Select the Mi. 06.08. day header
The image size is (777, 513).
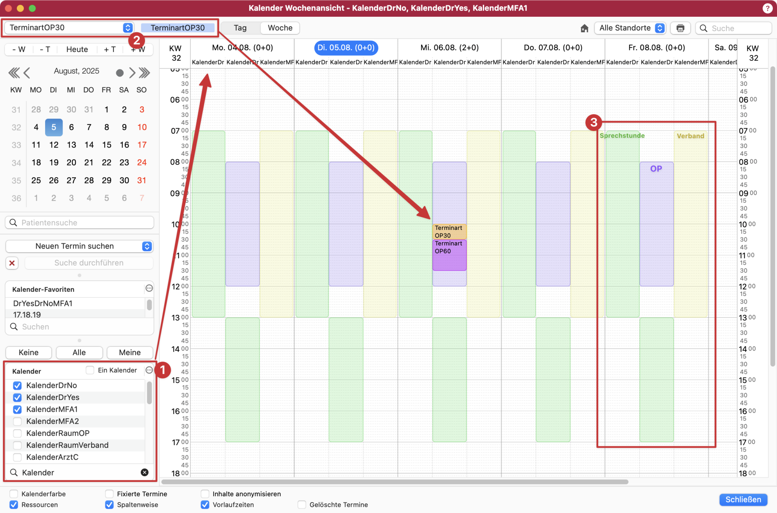point(449,48)
